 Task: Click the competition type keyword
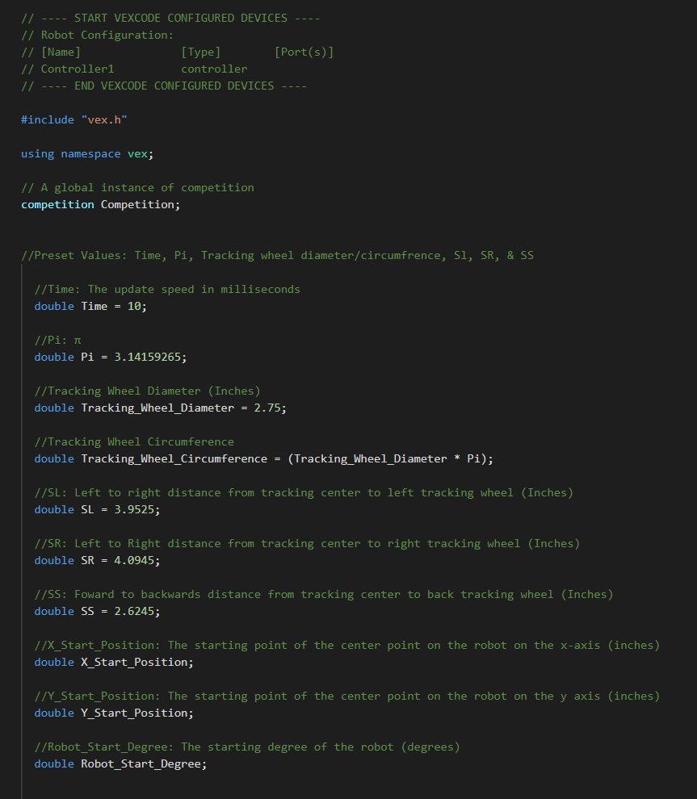[57, 205]
